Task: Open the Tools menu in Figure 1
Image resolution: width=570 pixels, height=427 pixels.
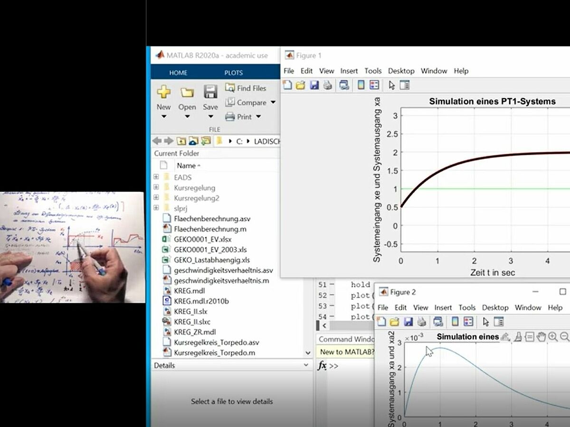Action: 373,71
